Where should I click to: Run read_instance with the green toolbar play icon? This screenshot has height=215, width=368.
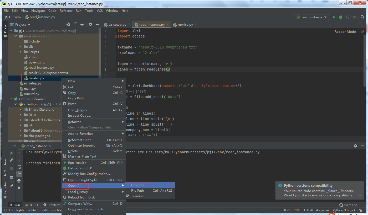(x=334, y=17)
